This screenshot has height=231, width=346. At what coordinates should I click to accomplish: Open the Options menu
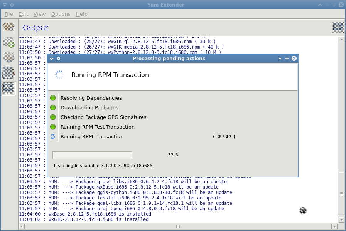pyautogui.click(x=61, y=14)
